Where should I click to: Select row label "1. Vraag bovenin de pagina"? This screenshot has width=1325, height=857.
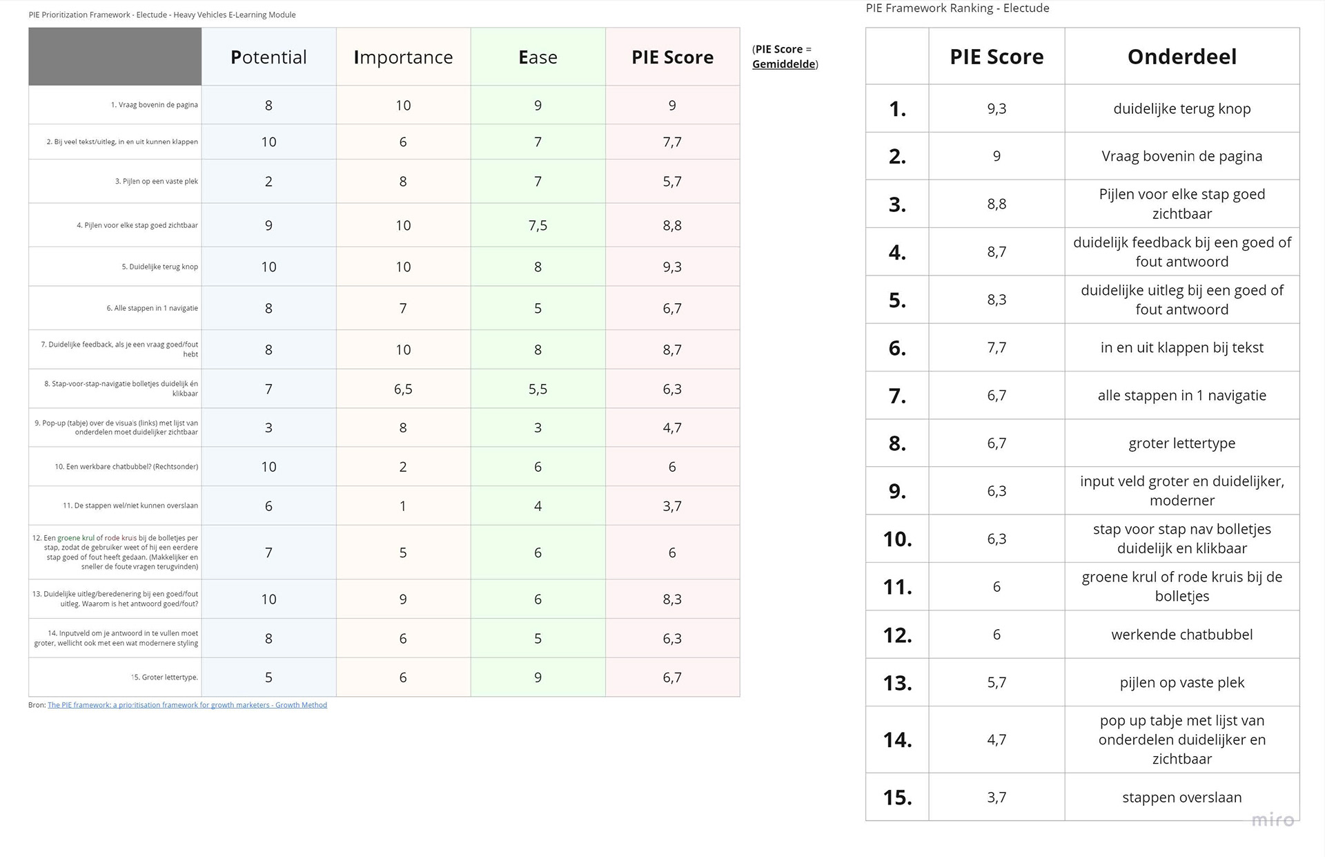pos(154,105)
